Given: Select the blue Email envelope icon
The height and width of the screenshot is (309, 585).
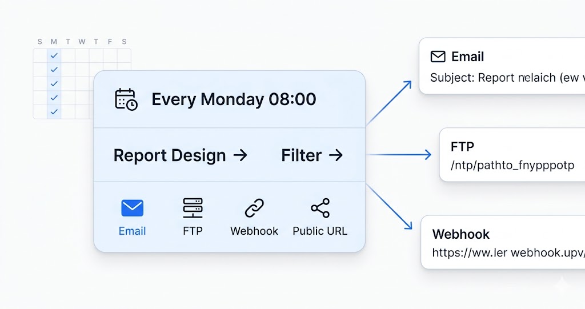Looking at the screenshot, I should click(132, 208).
